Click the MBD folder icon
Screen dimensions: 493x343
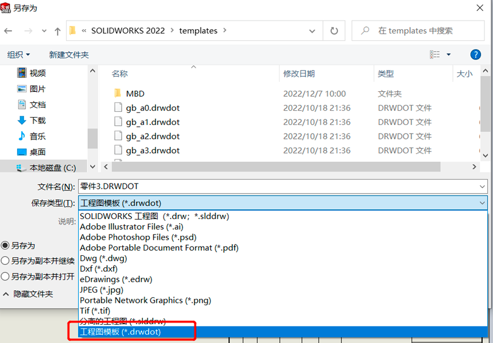tap(118, 93)
